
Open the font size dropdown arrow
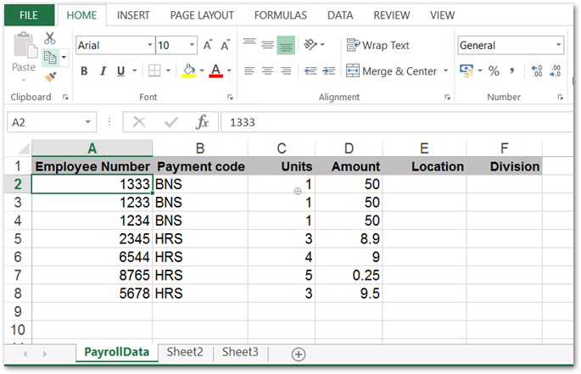point(192,46)
